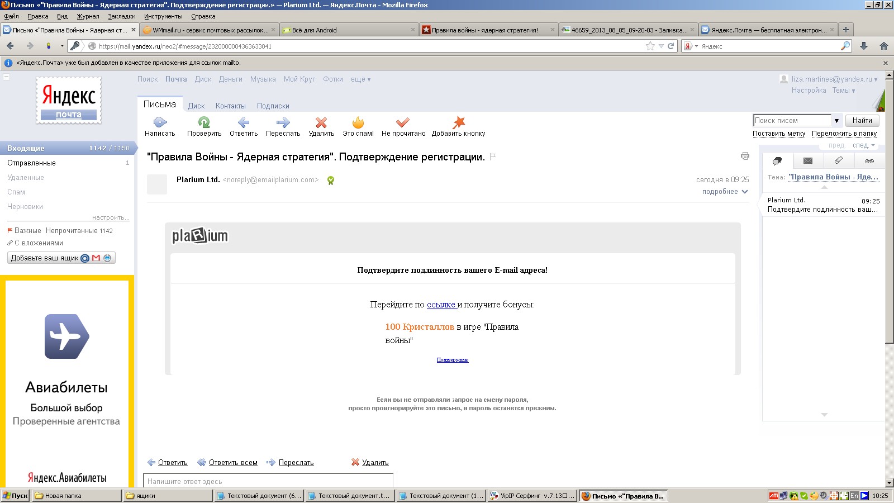The height and width of the screenshot is (503, 894).
Task: Click the search magnifier in Yandex search box
Action: (x=845, y=46)
